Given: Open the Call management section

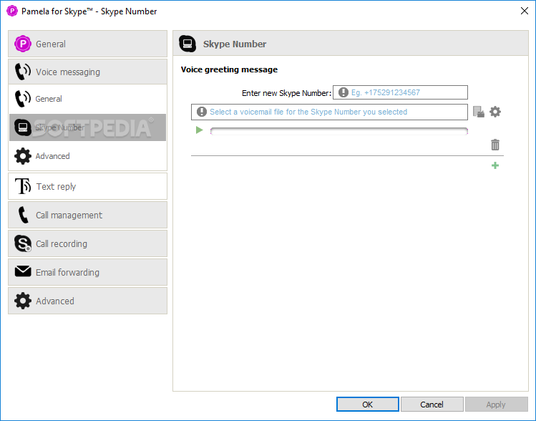Looking at the screenshot, I should pos(87,215).
